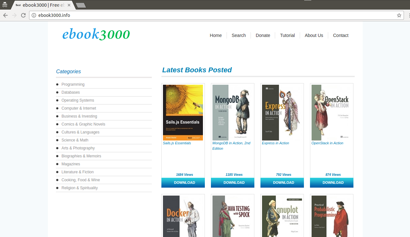This screenshot has width=410, height=237.
Task: Browse the Computer & Internet category
Action: coord(79,108)
